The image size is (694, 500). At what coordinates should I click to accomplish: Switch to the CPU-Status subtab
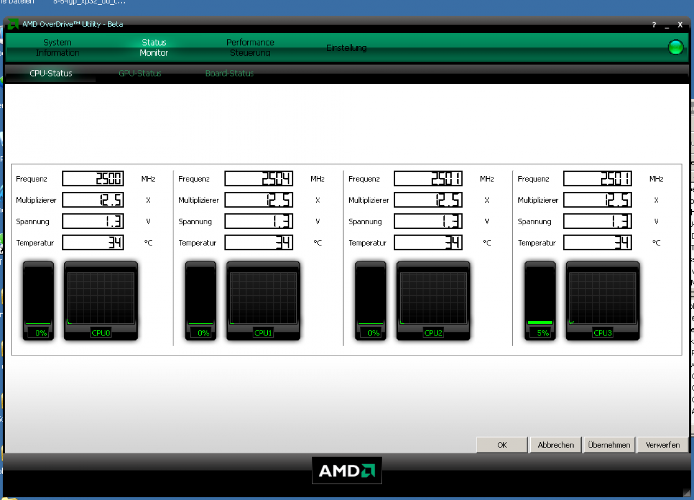click(50, 73)
